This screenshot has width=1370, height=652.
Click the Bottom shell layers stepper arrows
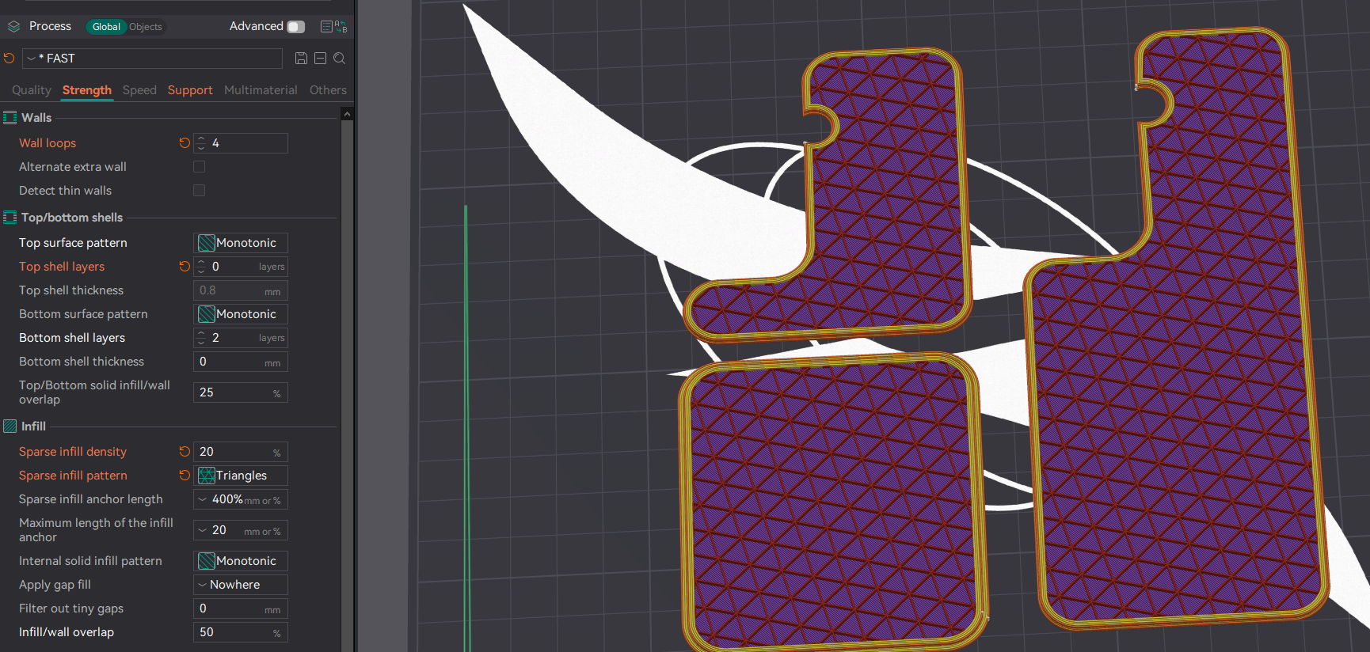click(x=201, y=338)
